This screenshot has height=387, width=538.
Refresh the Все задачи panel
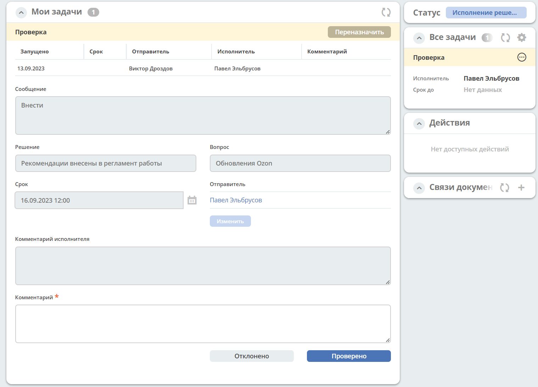[x=505, y=37]
